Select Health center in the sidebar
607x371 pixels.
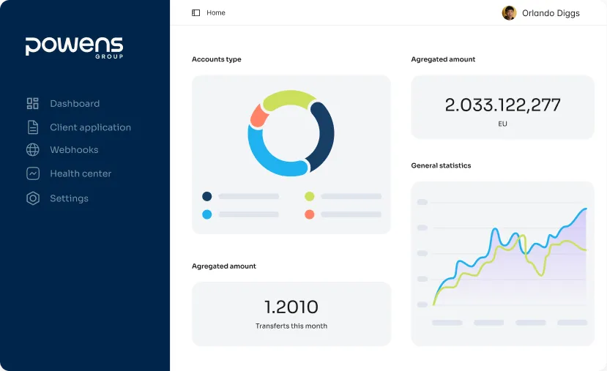(81, 173)
